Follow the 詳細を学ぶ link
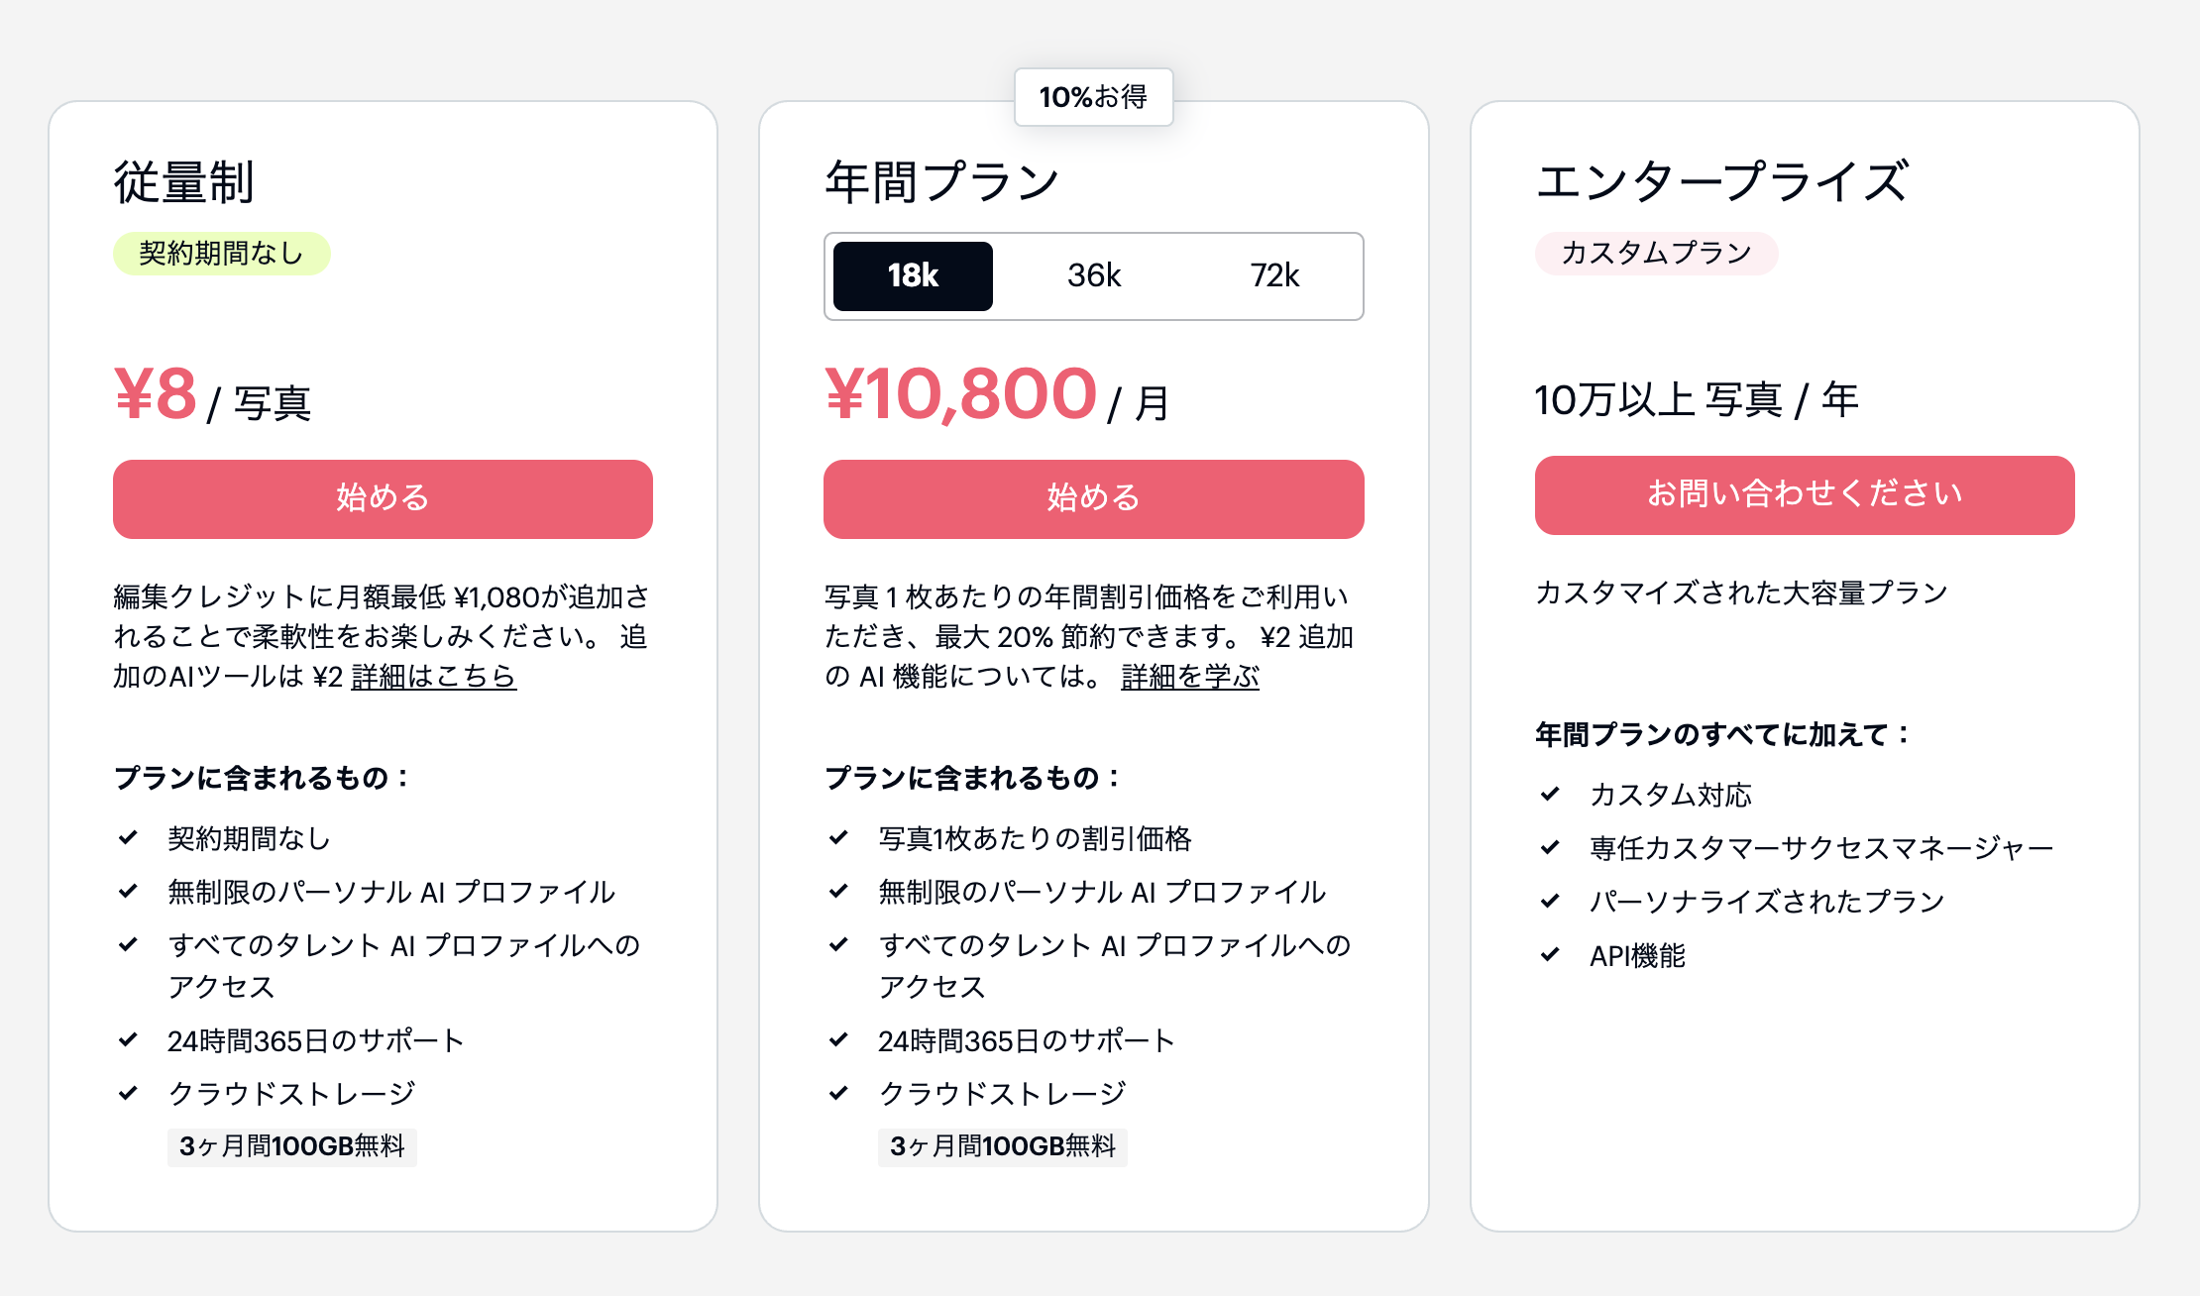This screenshot has height=1296, width=2200. tap(1190, 677)
